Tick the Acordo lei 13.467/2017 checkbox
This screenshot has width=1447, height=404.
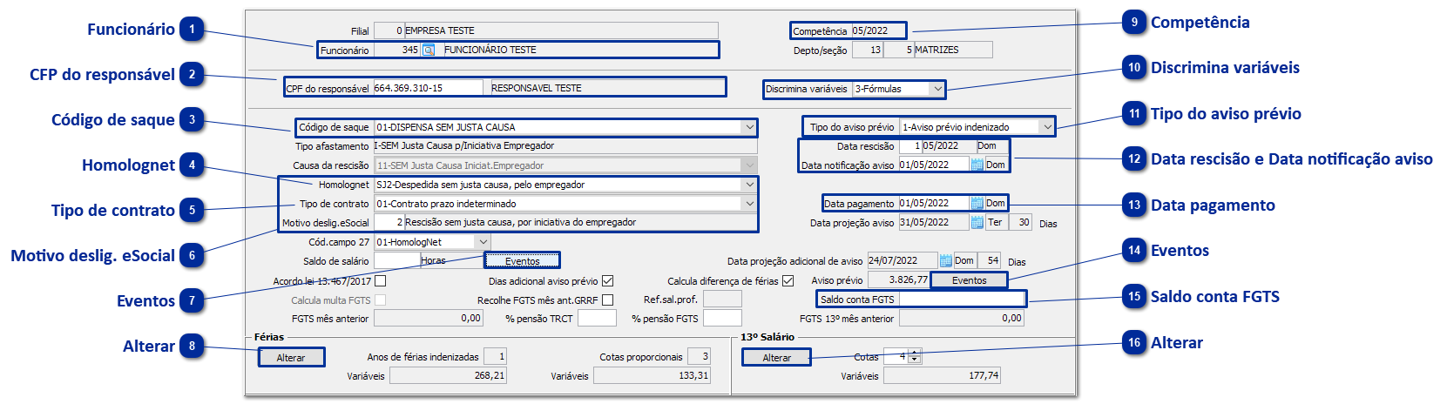coord(380,281)
